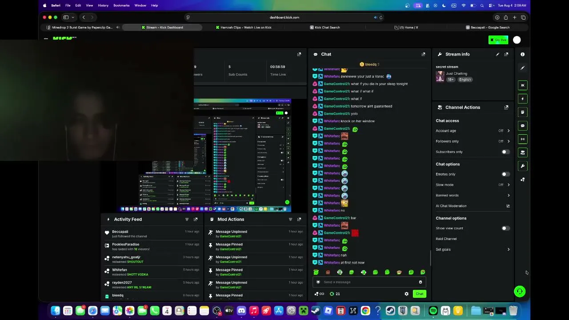Switch to the Minedrop 2 Burst Game tab
The image size is (569, 320).
pyautogui.click(x=82, y=28)
